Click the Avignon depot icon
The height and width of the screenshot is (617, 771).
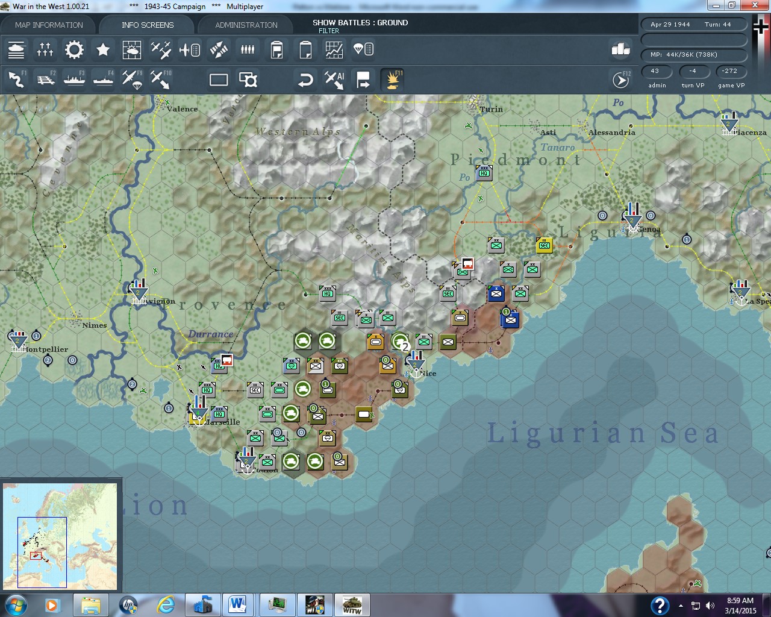[x=139, y=292]
